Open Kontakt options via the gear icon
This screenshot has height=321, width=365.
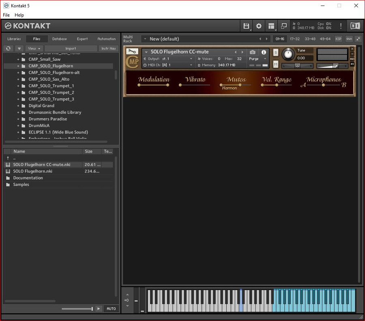pos(259,26)
